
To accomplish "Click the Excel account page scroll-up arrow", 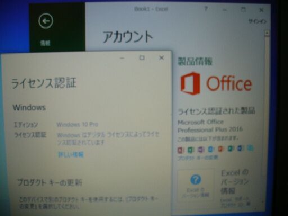I will [267, 33].
